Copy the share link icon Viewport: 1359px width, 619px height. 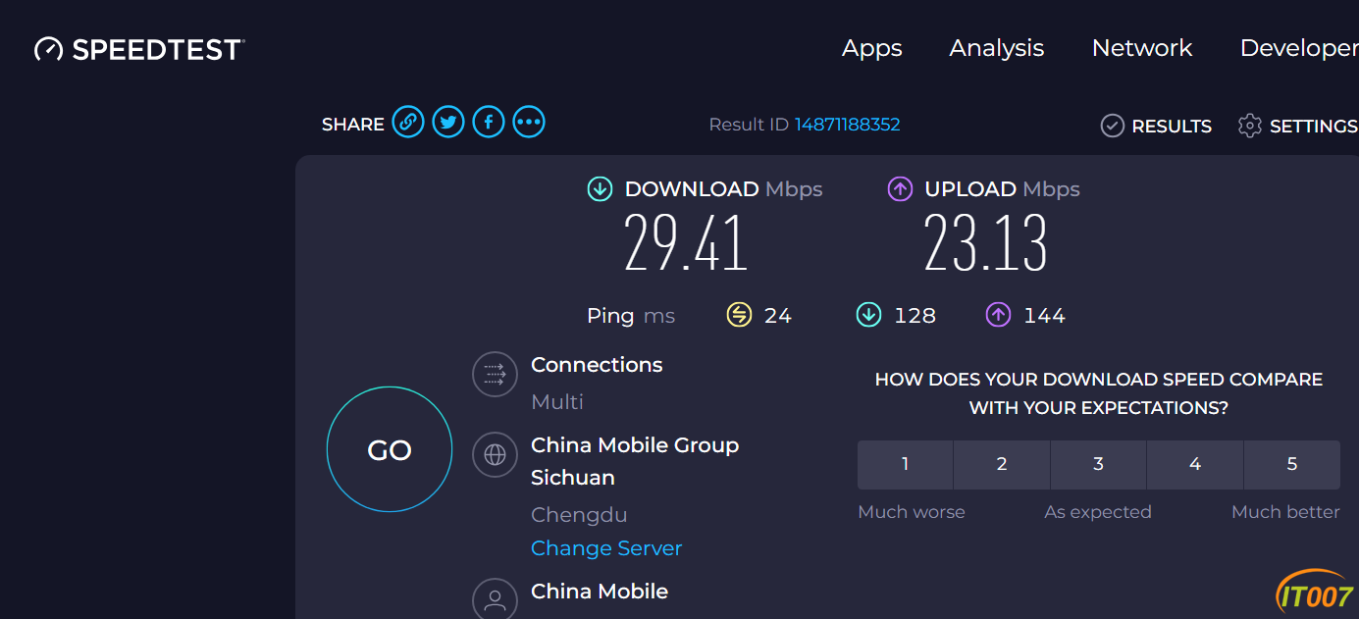408,123
